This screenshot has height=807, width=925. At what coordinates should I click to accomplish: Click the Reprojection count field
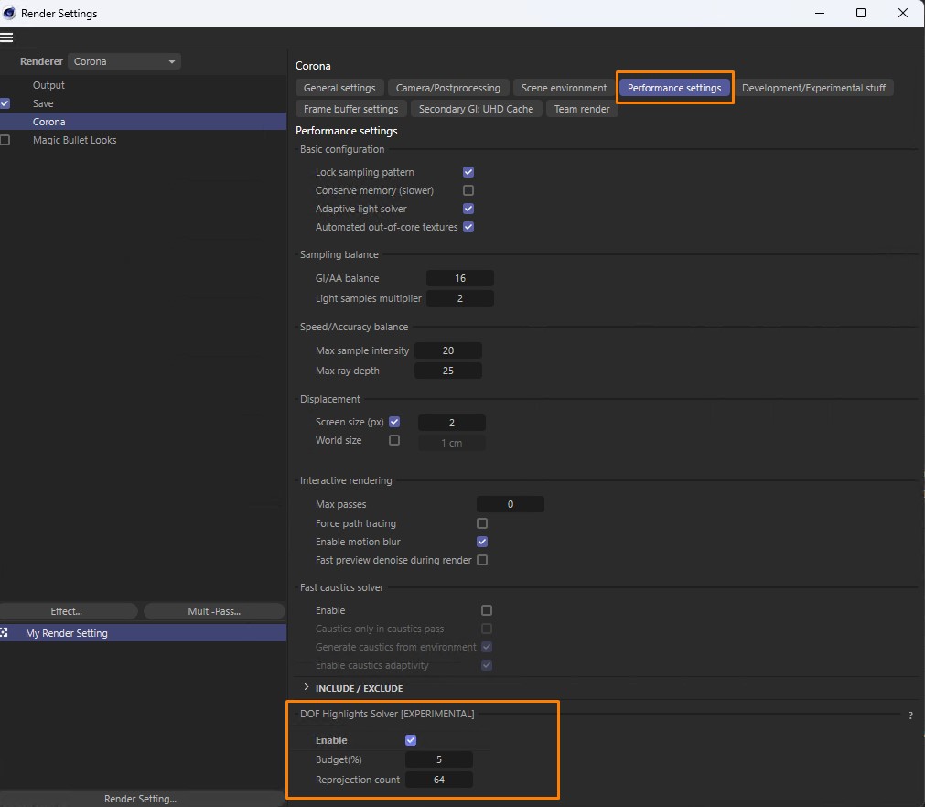439,780
